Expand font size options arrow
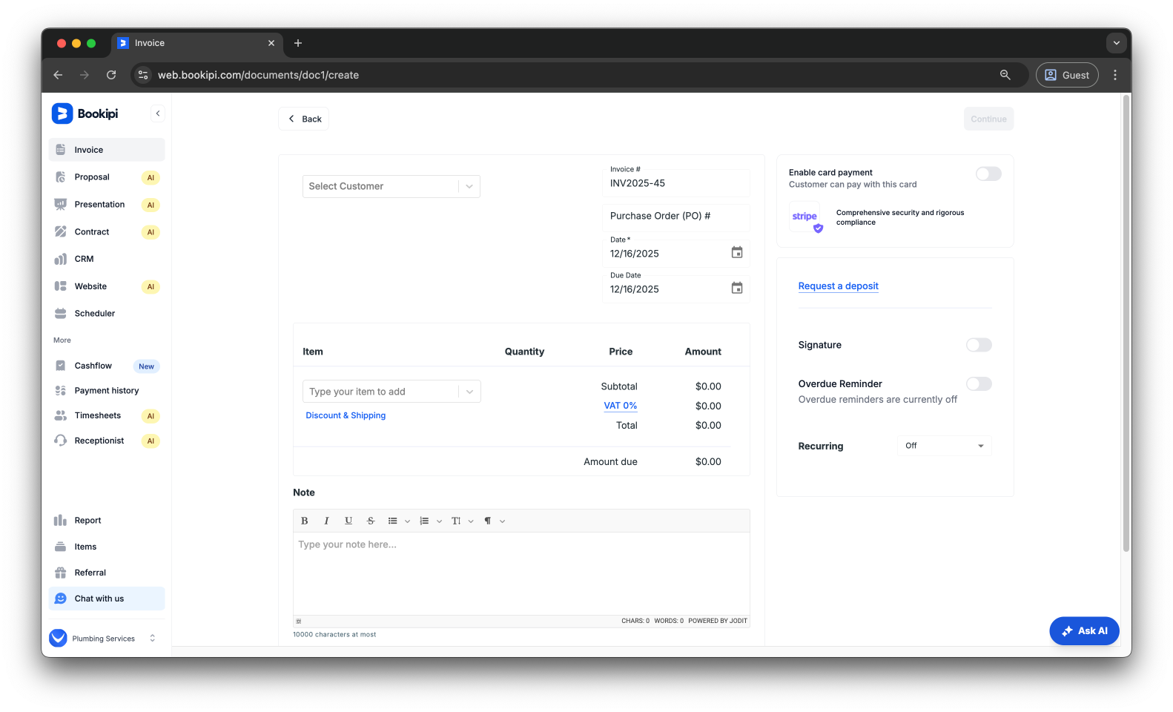 [x=471, y=521]
